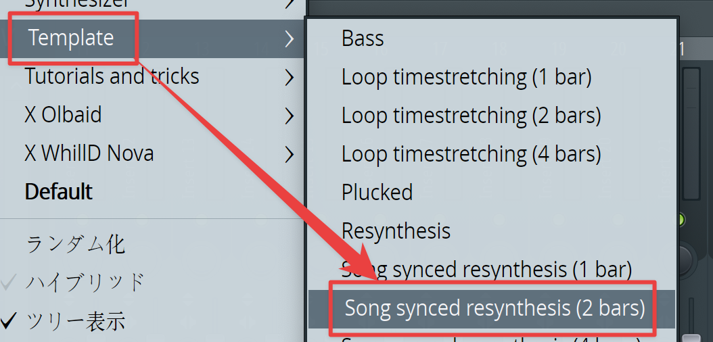Click ランダム化 (randomize) option
Viewport: 713px width, 342px height.
pos(75,245)
